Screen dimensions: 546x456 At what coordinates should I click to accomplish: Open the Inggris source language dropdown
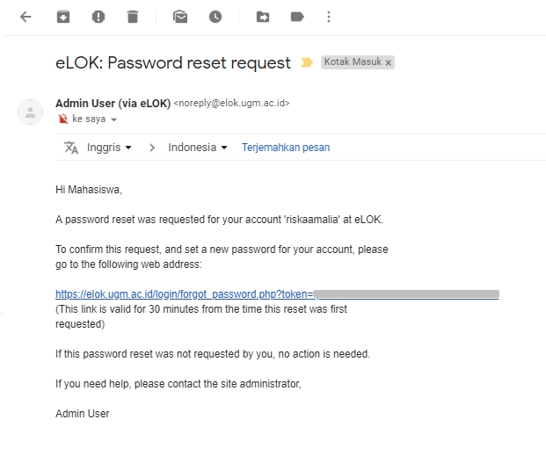coord(109,148)
